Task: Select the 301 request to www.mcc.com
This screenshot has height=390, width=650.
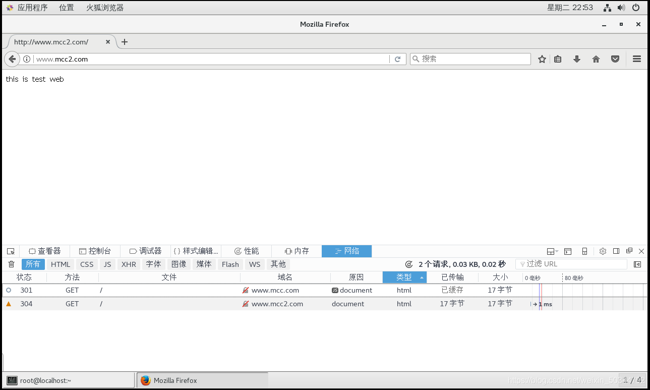Action: pyautogui.click(x=325, y=290)
